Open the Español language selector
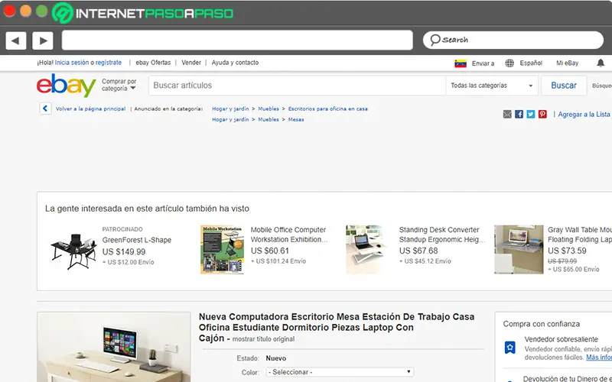612x382 pixels. [531, 63]
